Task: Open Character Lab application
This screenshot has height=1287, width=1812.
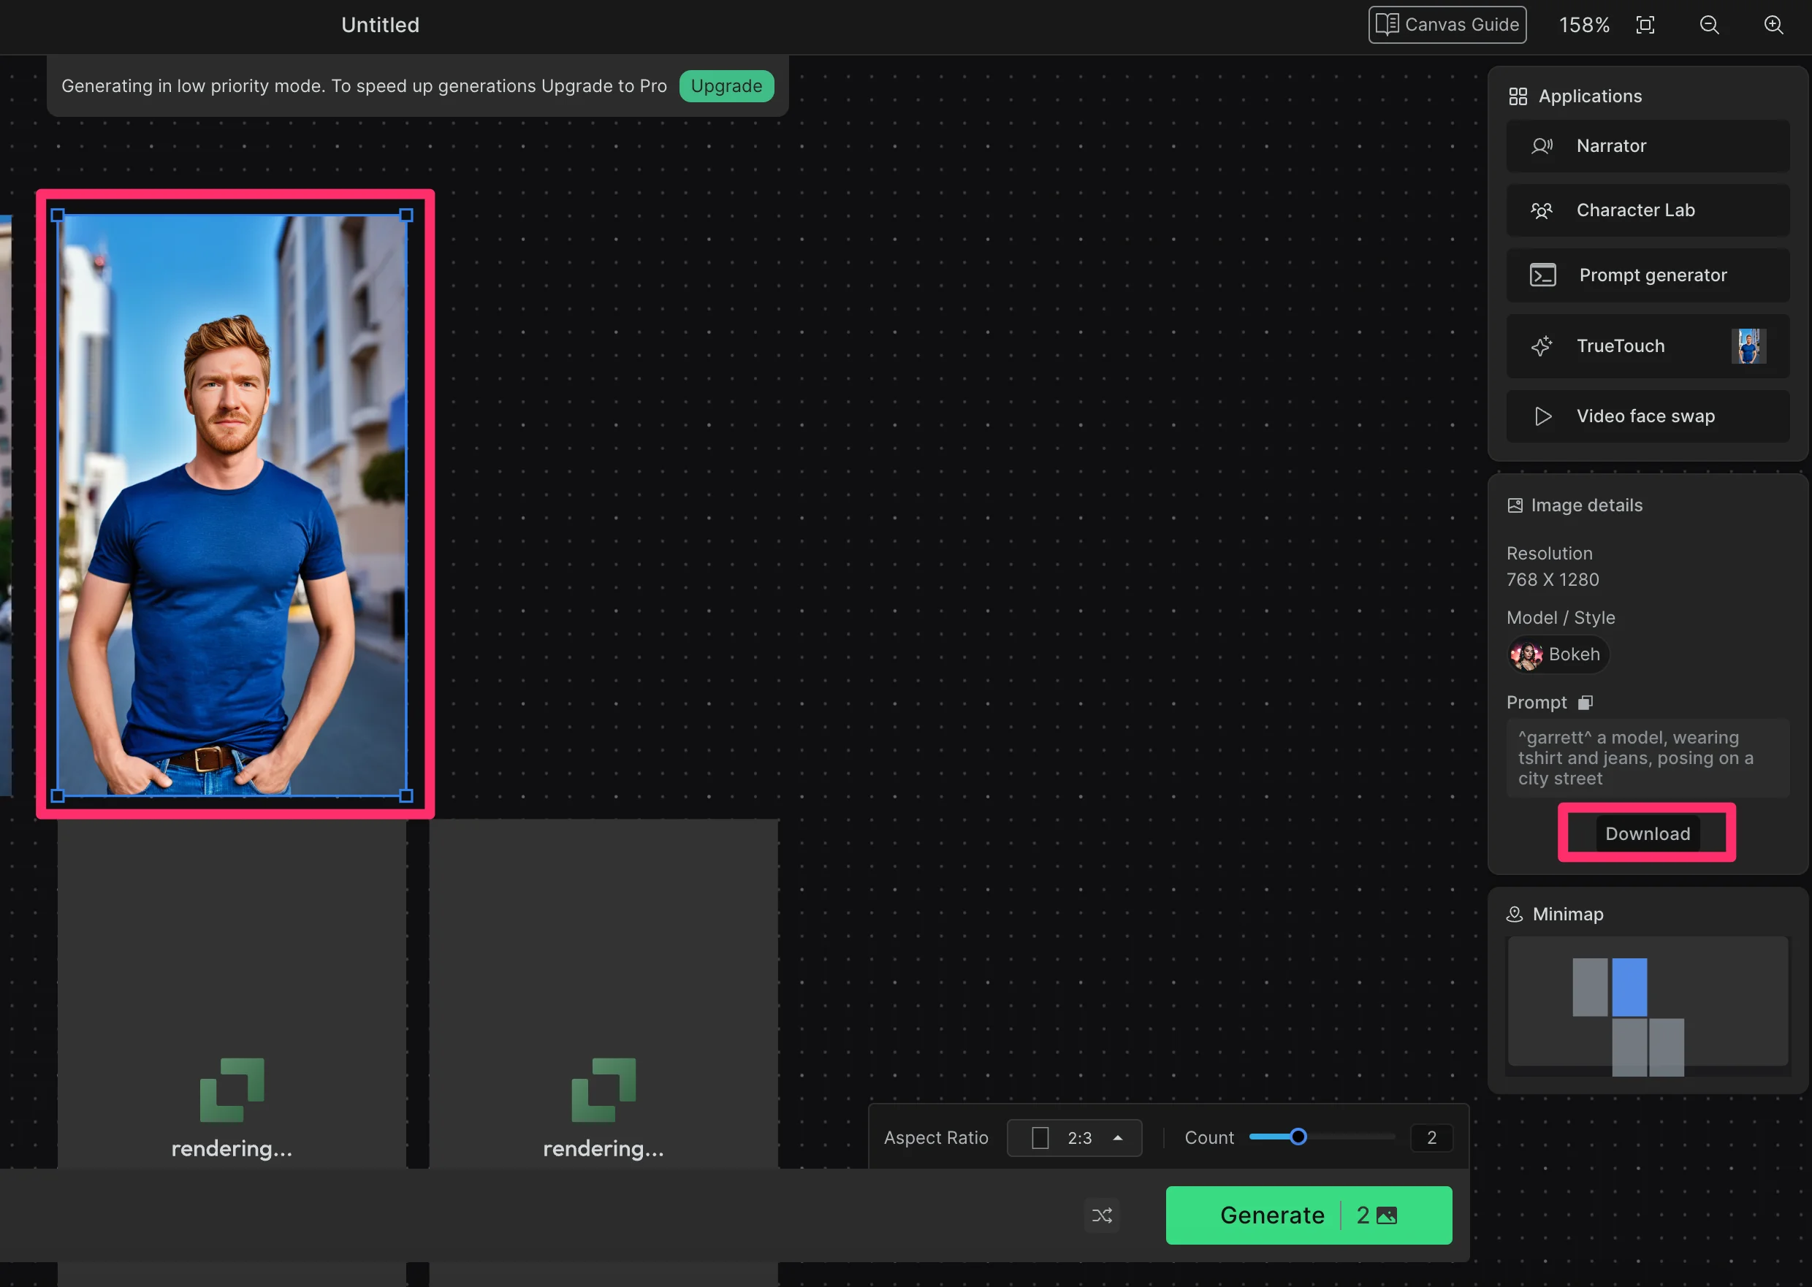Action: [1647, 210]
